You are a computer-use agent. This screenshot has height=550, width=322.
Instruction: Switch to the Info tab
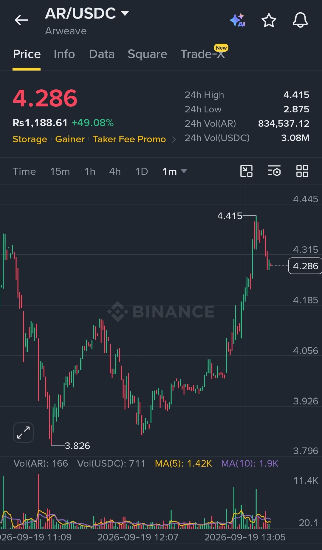coord(64,54)
